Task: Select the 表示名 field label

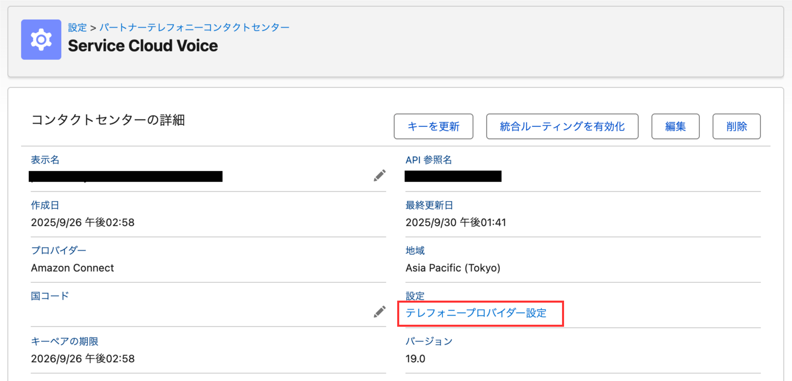Action: (x=45, y=160)
